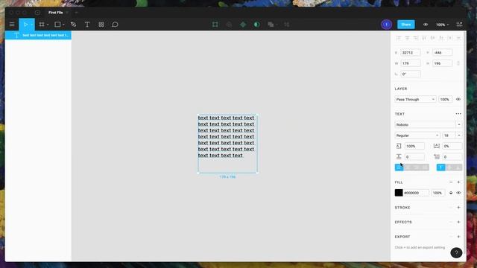This screenshot has height=268, width=477.
Task: Open the help question mark button
Action: tap(456, 252)
